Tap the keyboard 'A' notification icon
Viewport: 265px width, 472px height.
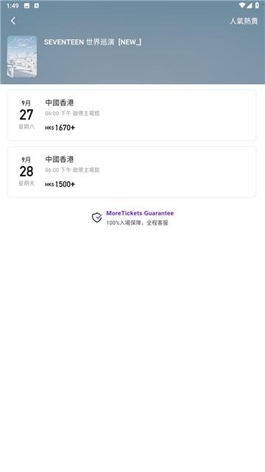(36, 6)
